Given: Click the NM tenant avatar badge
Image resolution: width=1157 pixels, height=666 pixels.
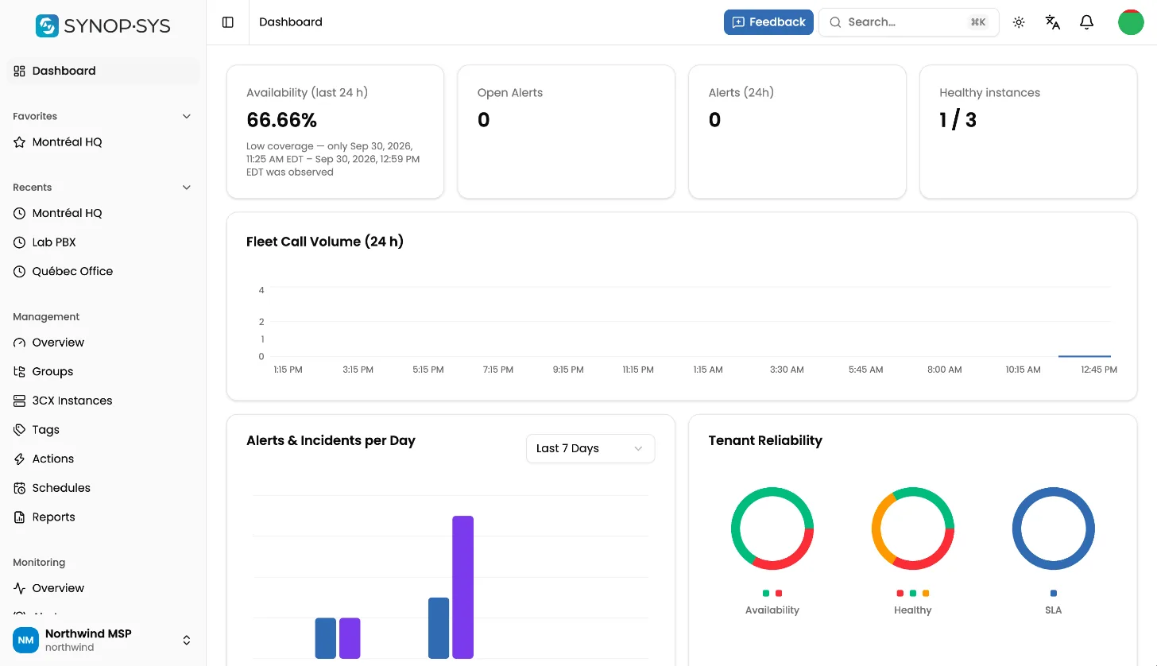Looking at the screenshot, I should point(25,640).
